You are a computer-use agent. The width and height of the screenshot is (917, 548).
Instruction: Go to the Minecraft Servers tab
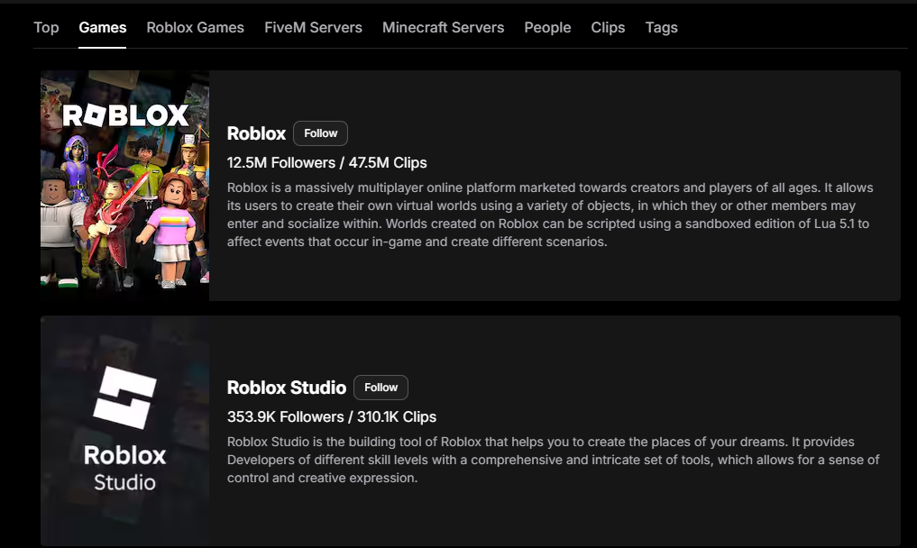pos(443,27)
